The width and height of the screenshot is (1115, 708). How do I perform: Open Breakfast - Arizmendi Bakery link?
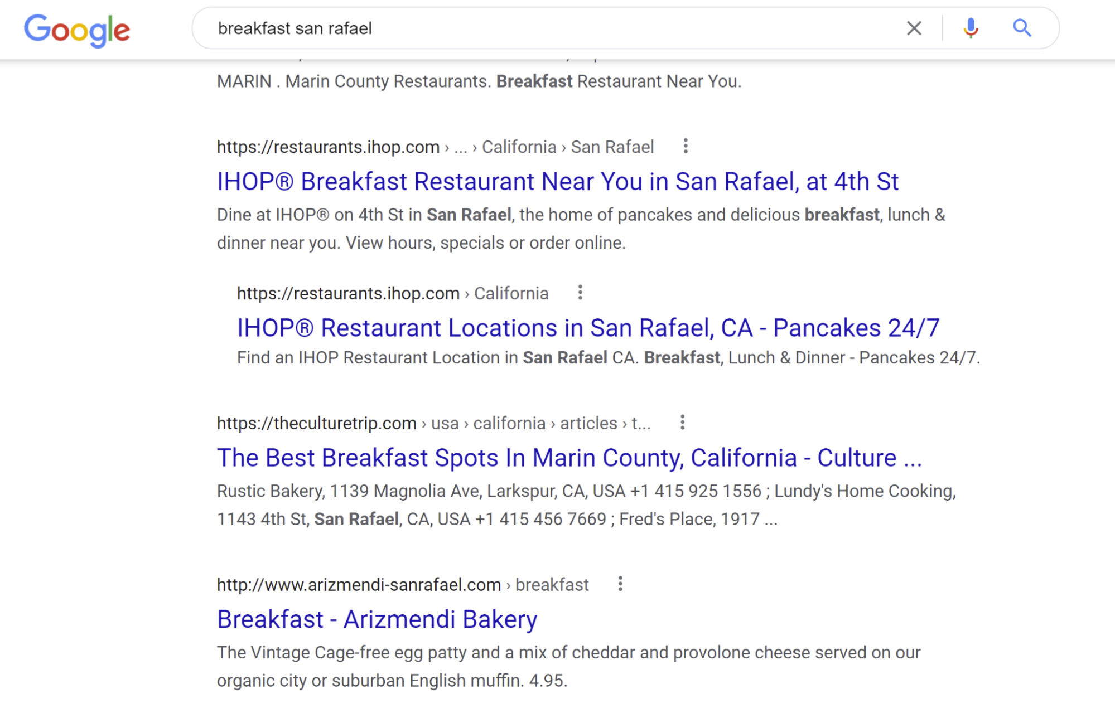click(377, 619)
